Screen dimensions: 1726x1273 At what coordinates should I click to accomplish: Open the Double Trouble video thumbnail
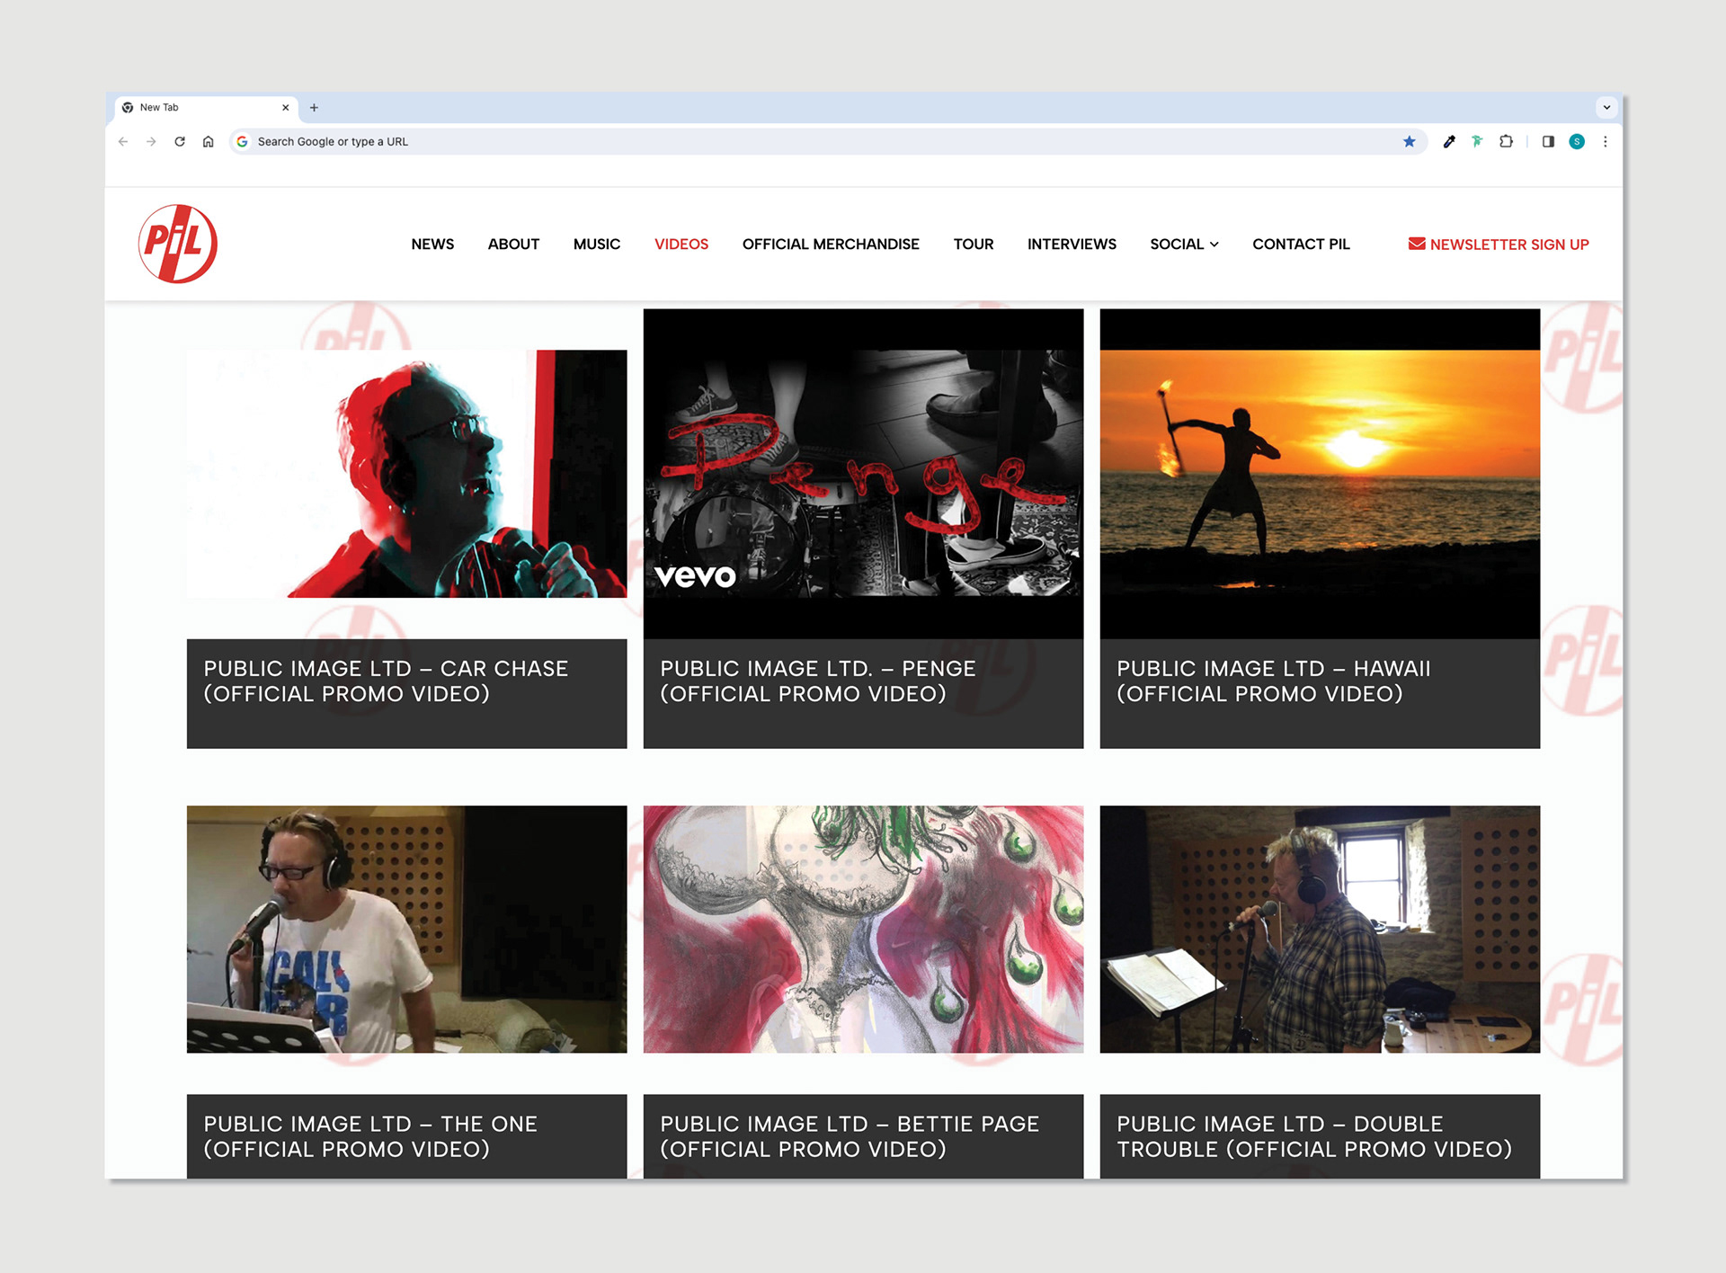(x=1320, y=929)
